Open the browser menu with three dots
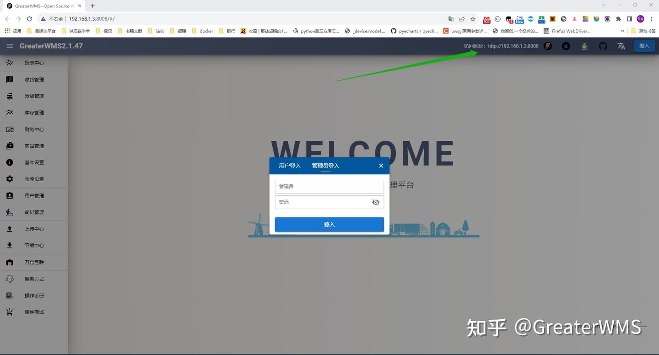 (652, 19)
